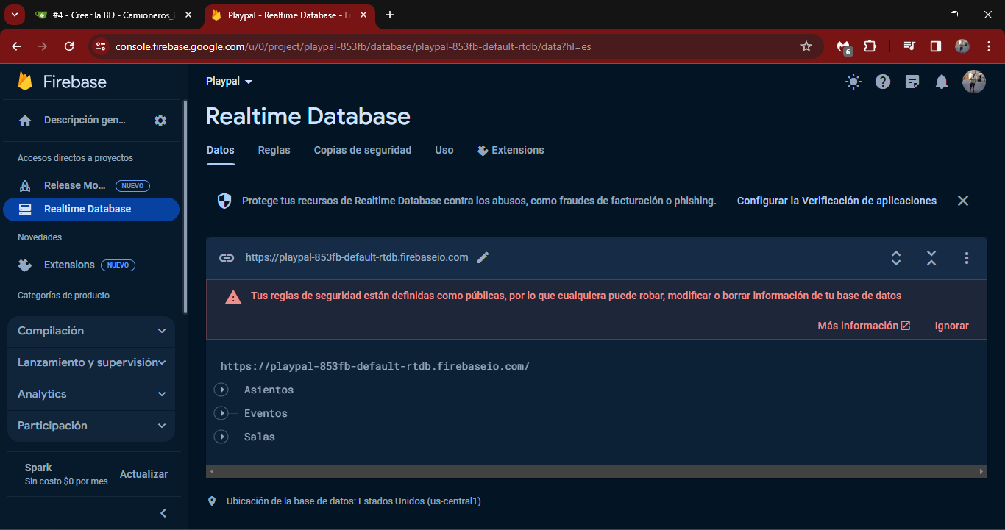Open the help question mark icon
Image resolution: width=1005 pixels, height=530 pixels.
pos(883,82)
